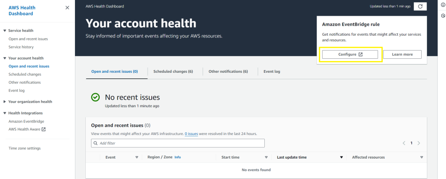Screen dimensions: 446x179
Task: Click page number 1 in pagination
Action: 411,143
